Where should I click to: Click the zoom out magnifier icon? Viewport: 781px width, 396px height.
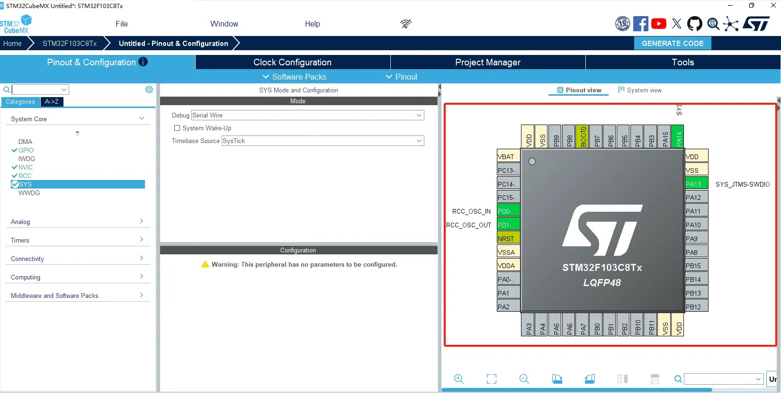524,378
